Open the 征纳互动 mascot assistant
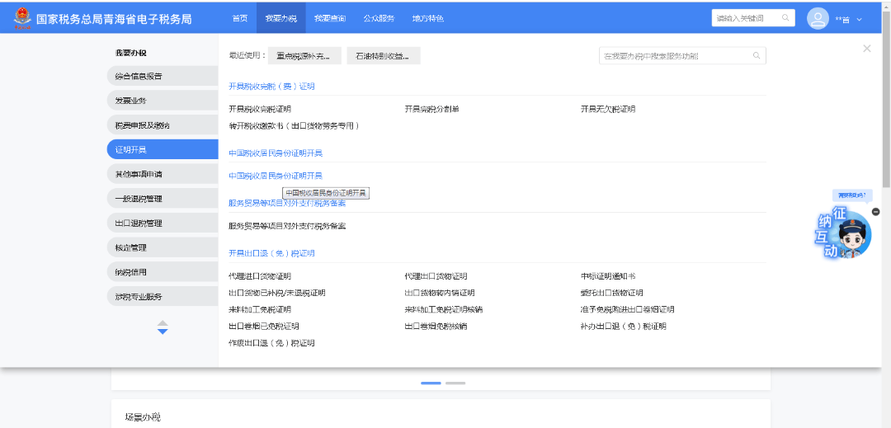The image size is (891, 428). pos(841,234)
